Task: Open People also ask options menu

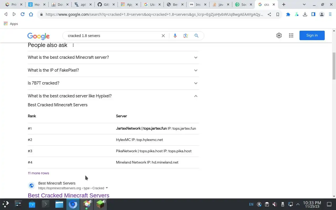Action: pos(73,45)
